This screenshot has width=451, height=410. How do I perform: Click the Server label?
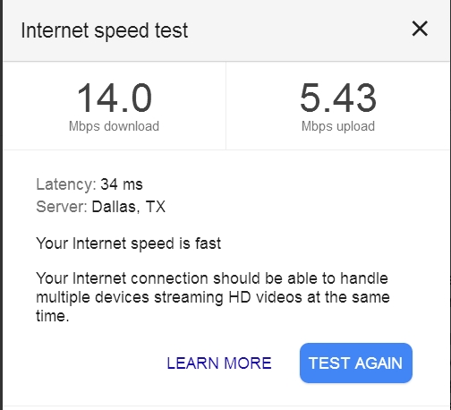point(62,207)
